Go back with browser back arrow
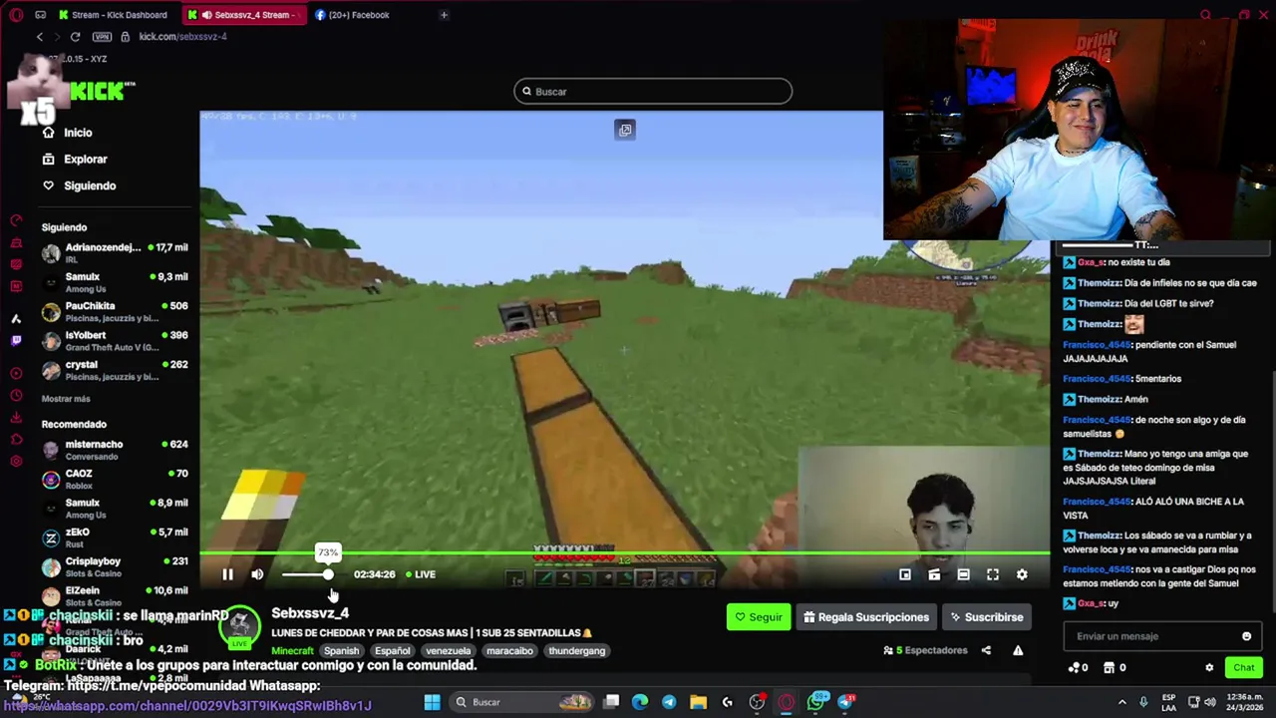The image size is (1276, 718). 40,37
